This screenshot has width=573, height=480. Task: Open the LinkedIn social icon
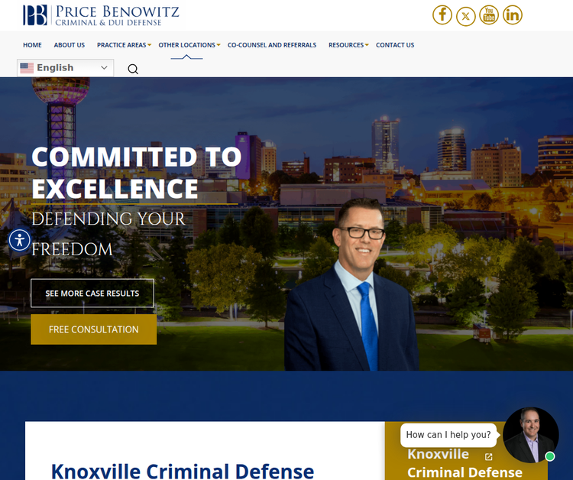[x=513, y=15]
